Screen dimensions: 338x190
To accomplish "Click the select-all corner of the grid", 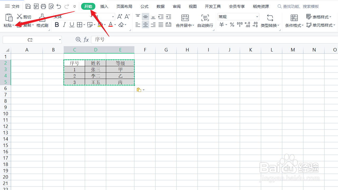I will point(6,50).
